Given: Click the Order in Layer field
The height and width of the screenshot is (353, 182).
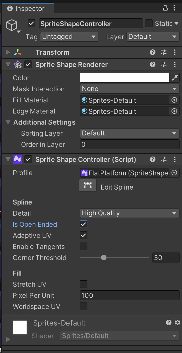Looking at the screenshot, I should [x=129, y=144].
